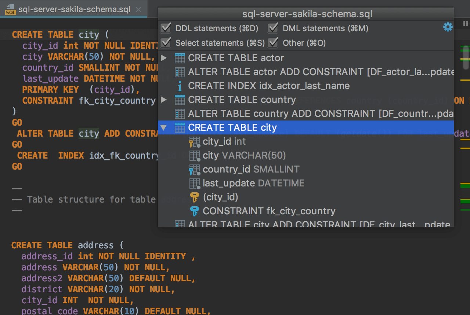Click the column icon beside last_update DATETIME
Screen dimensions: 470x315
(x=194, y=184)
